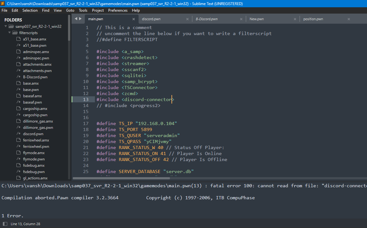Screen dimensions: 367x228
Task: Open adminspec.pwn in sidebar
Action: 36,58
